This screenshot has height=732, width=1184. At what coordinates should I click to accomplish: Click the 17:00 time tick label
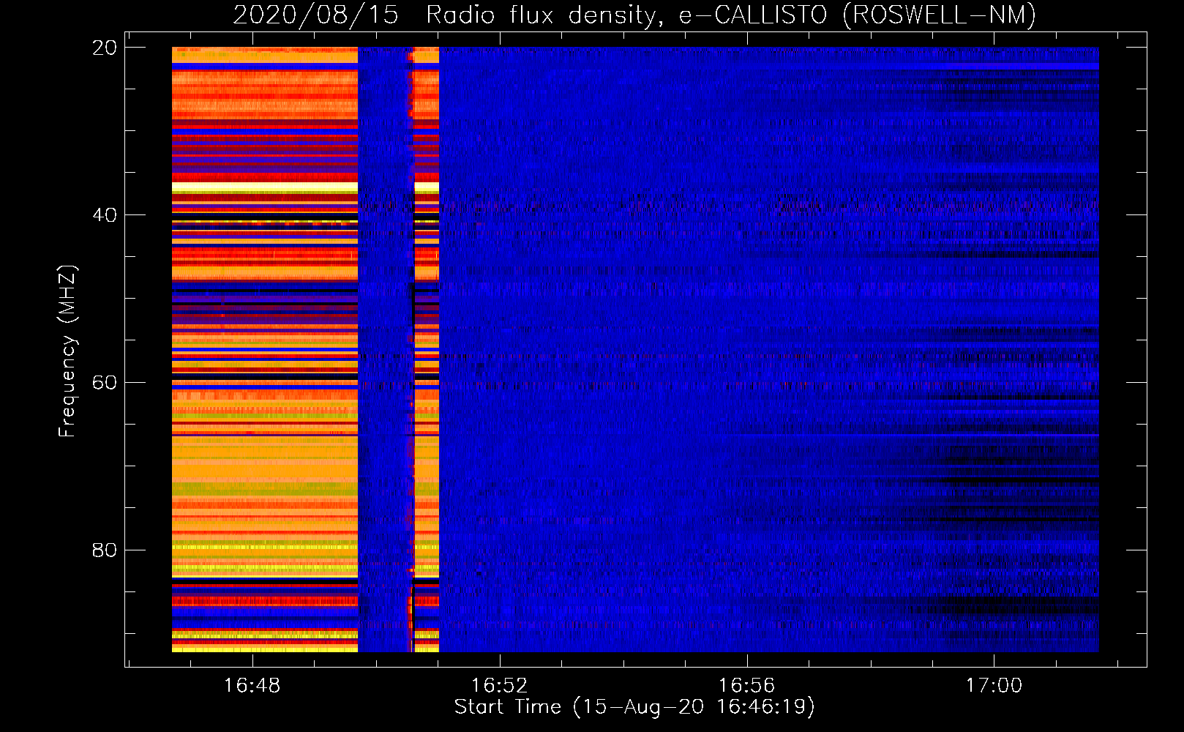click(994, 686)
